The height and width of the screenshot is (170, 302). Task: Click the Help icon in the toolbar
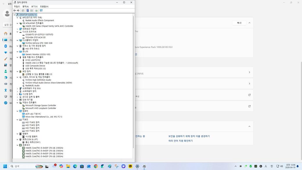tap(28, 10)
